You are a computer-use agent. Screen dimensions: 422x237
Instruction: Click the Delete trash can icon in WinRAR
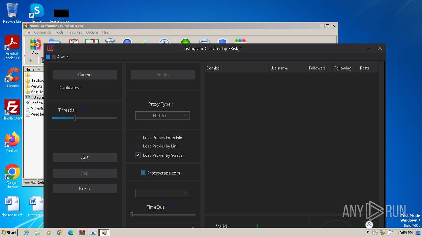pos(110,41)
